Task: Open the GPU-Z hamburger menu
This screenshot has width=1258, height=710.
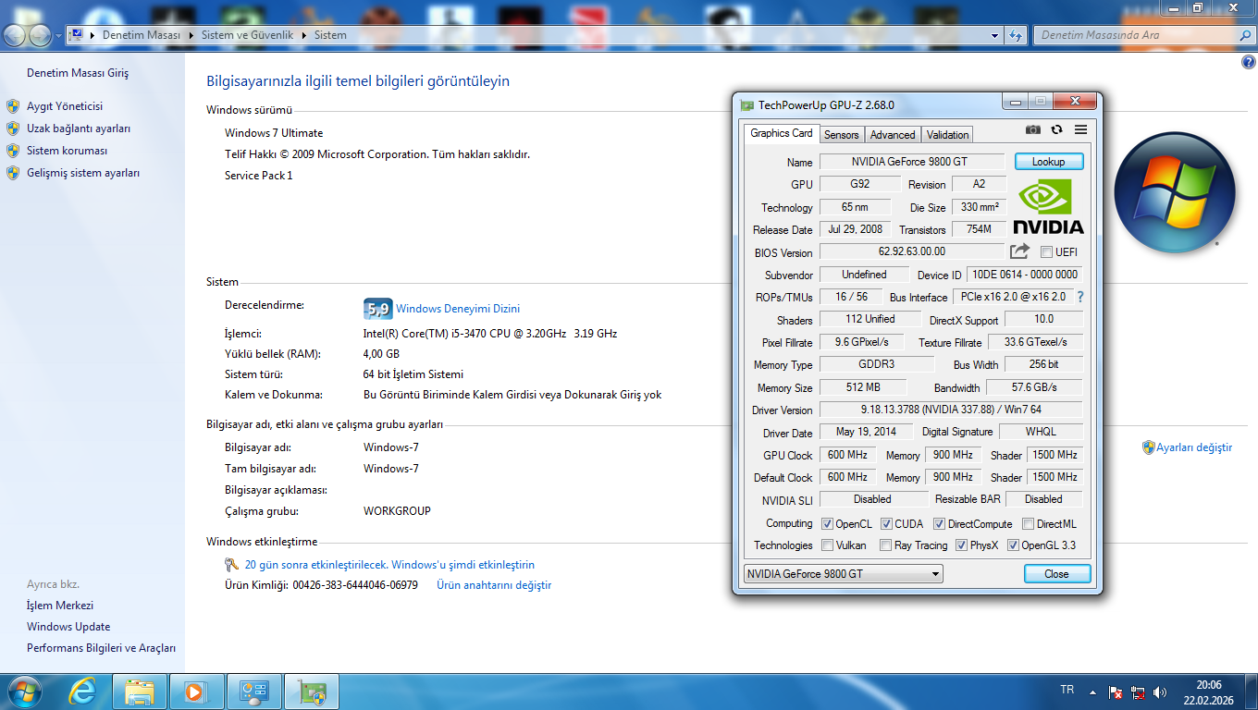Action: (1080, 130)
